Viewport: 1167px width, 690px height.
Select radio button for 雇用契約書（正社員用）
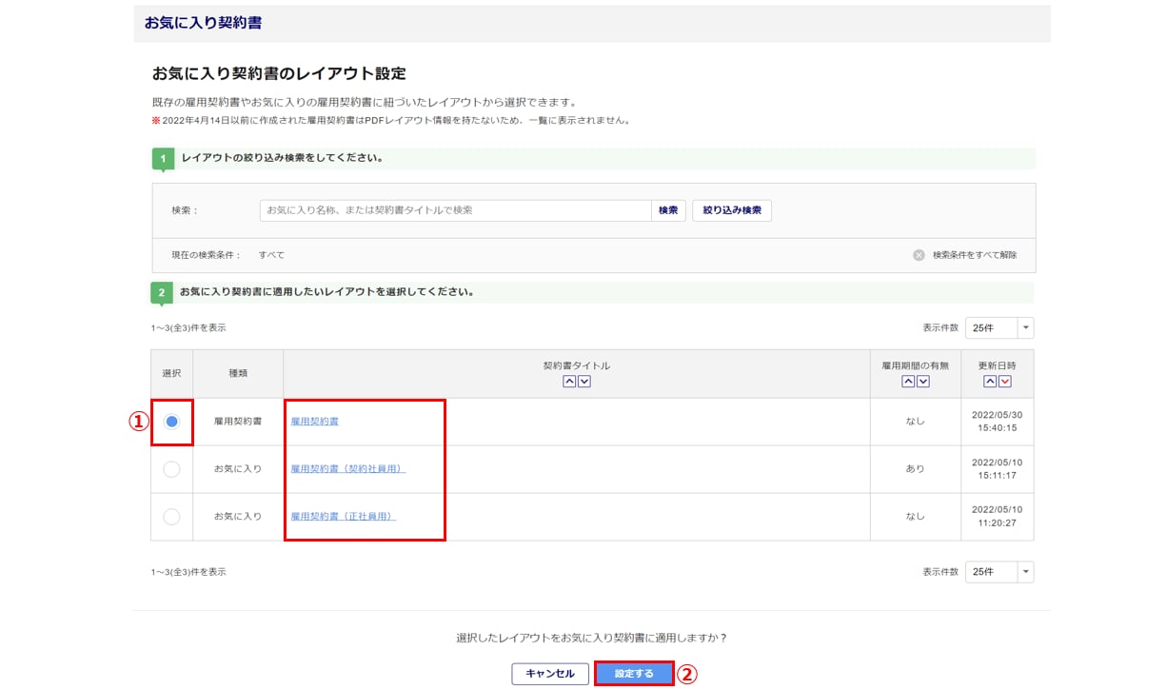point(171,517)
